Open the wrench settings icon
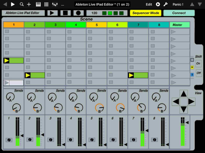The image size is (205, 153). [x=166, y=4]
